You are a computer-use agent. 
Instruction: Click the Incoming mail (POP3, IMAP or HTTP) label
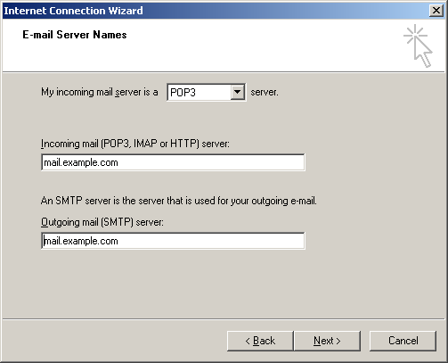tap(135, 144)
